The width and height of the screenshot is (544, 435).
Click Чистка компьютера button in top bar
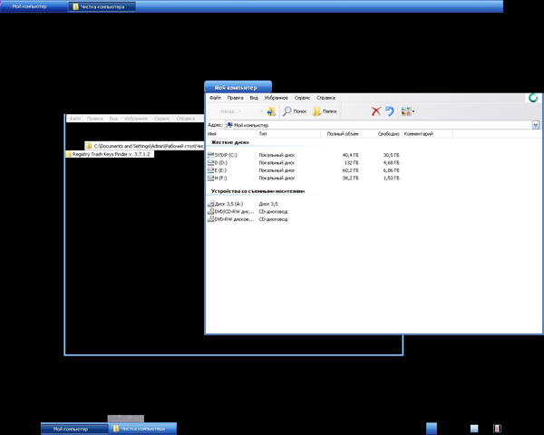102,6
